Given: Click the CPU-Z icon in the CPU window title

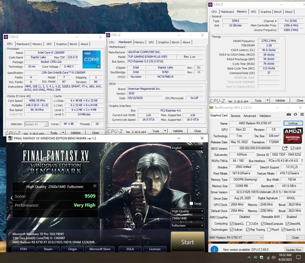Looking at the screenshot, I should tap(6, 37).
